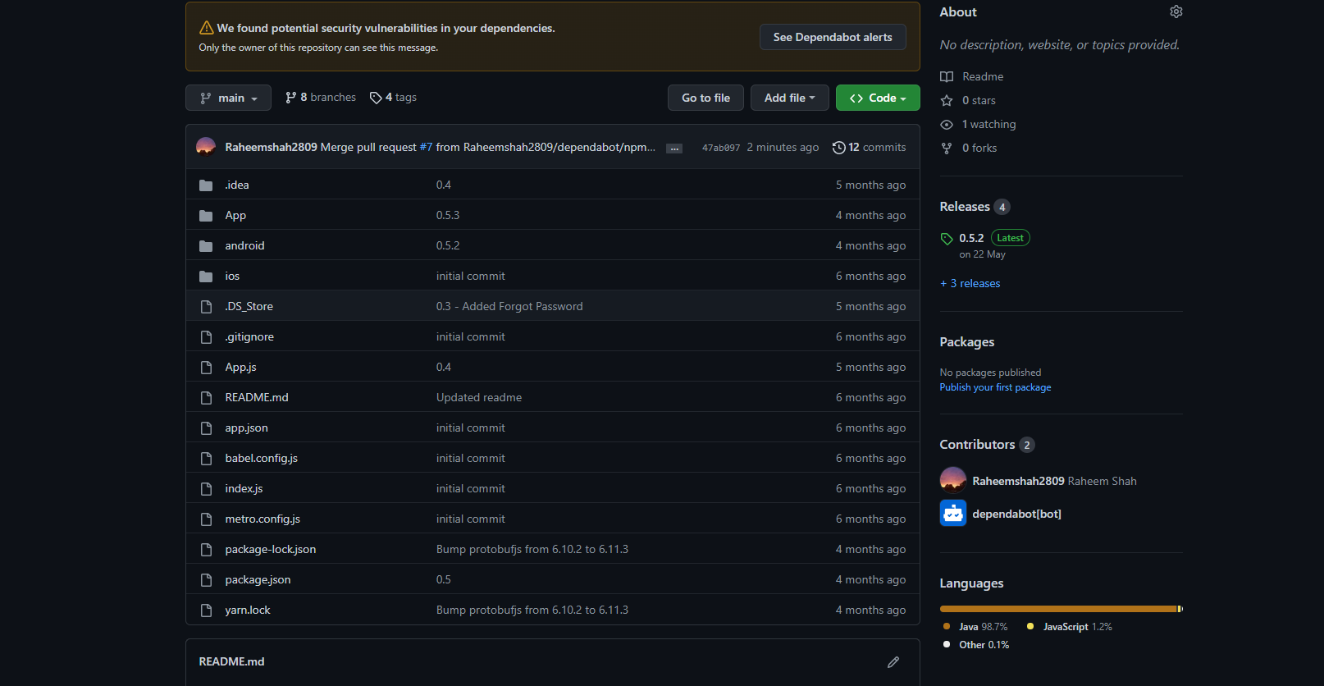Click the yarn.lock file icon
Image resolution: width=1324 pixels, height=686 pixels.
[206, 611]
